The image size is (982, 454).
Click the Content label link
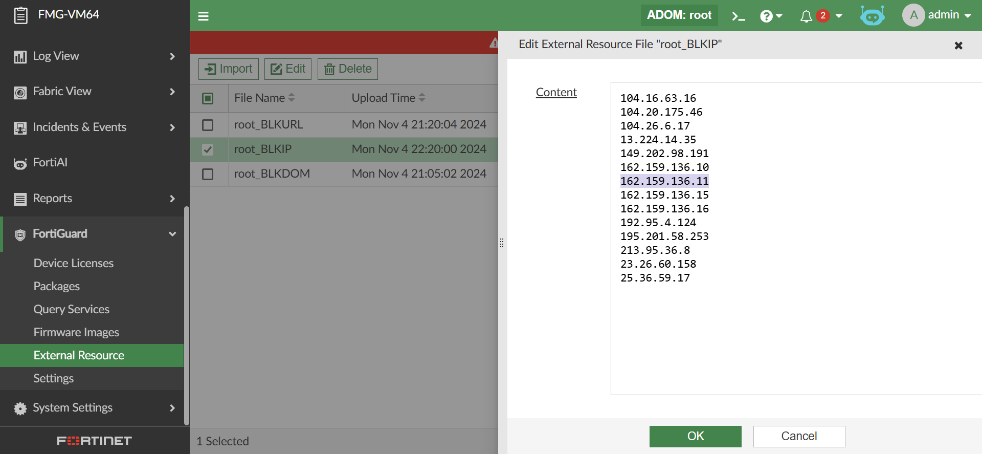tap(556, 93)
